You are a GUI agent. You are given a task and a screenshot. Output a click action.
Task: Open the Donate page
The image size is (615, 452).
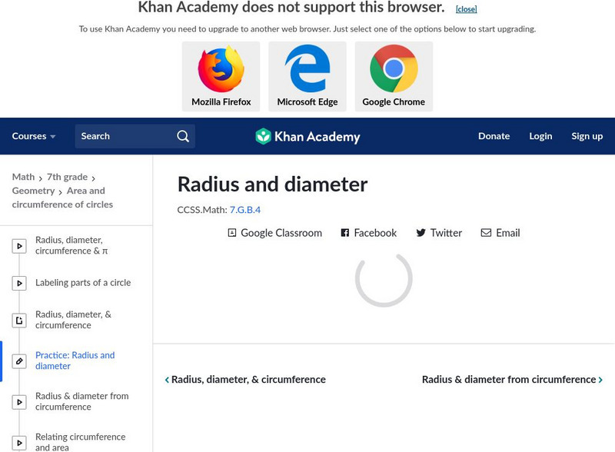[x=494, y=136]
